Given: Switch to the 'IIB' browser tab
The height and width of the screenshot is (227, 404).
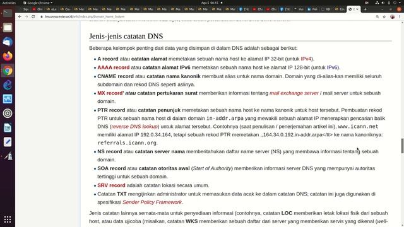Looking at the screenshot, I should [326, 9].
